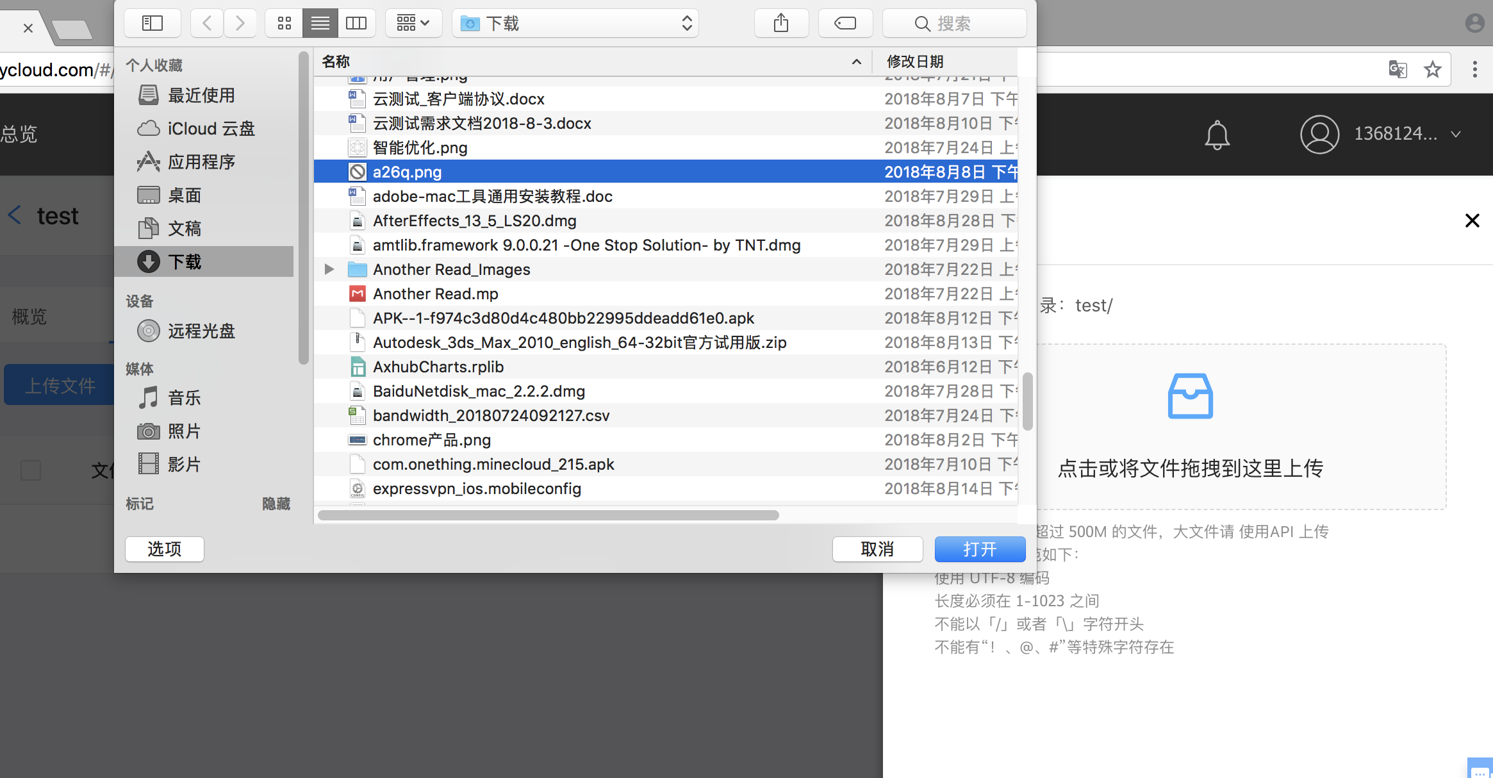
Task: Click the upload inbox tray icon
Action: point(1190,396)
